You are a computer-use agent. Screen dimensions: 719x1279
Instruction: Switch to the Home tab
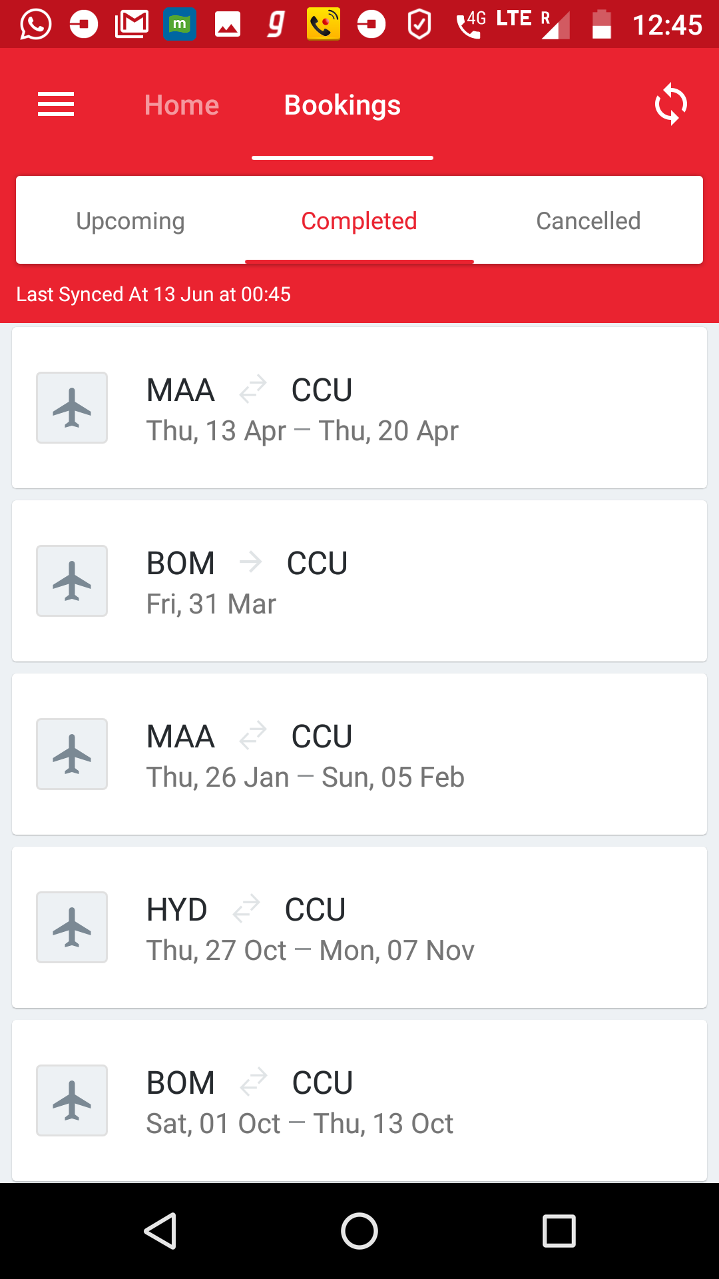click(182, 105)
